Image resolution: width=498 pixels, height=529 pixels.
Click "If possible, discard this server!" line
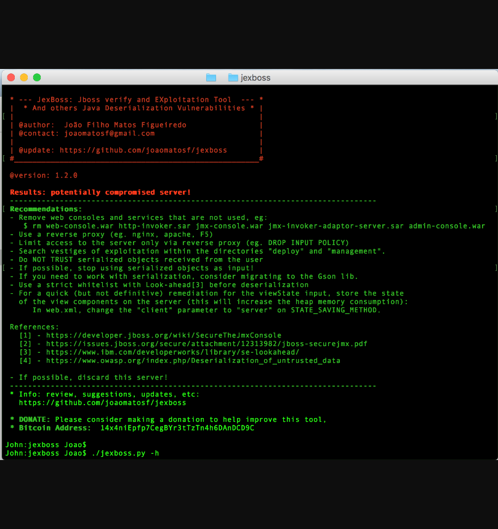pyautogui.click(x=89, y=378)
